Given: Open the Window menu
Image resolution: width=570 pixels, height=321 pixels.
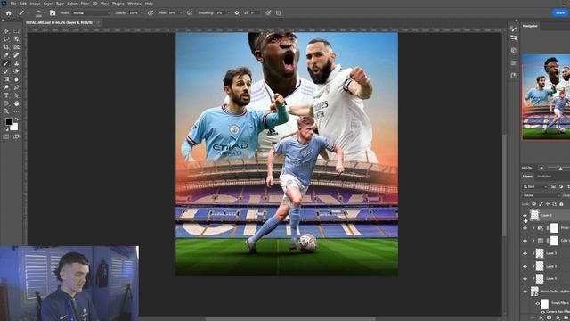Looking at the screenshot, I should tap(134, 4).
